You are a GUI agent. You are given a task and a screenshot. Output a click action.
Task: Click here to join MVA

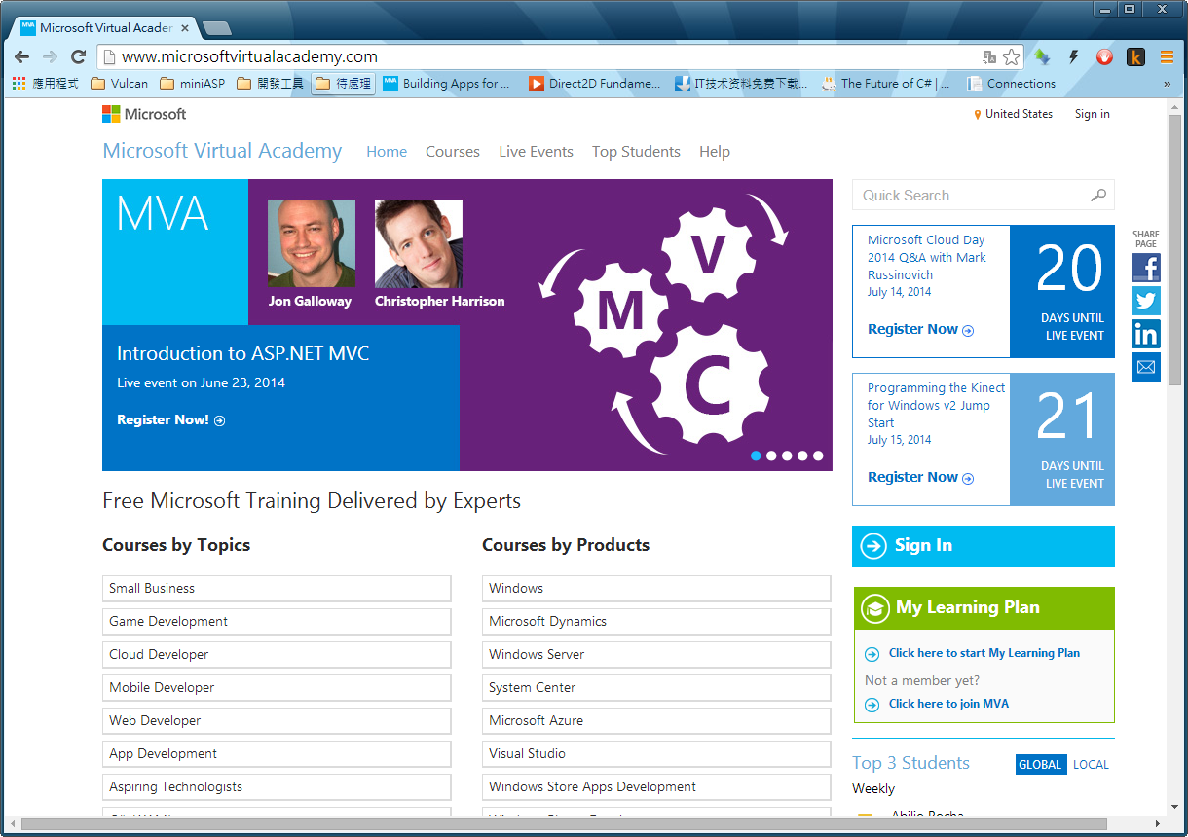(948, 704)
